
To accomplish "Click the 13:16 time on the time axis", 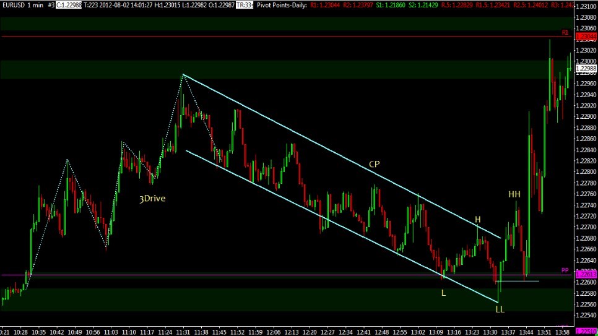I will coord(454,332).
